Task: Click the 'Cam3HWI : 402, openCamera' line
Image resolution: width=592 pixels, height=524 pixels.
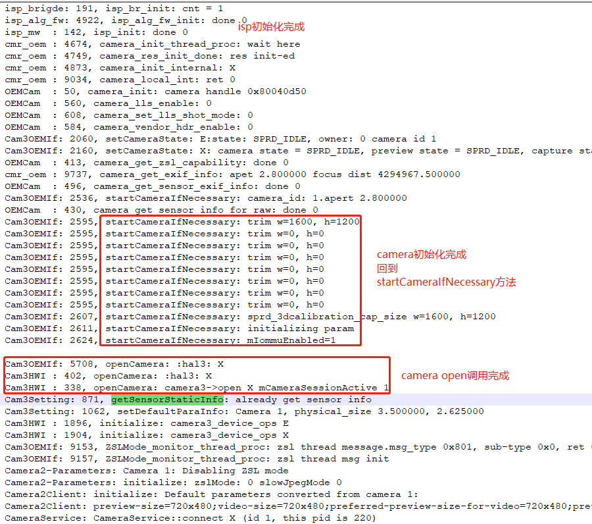Action: coord(108,376)
